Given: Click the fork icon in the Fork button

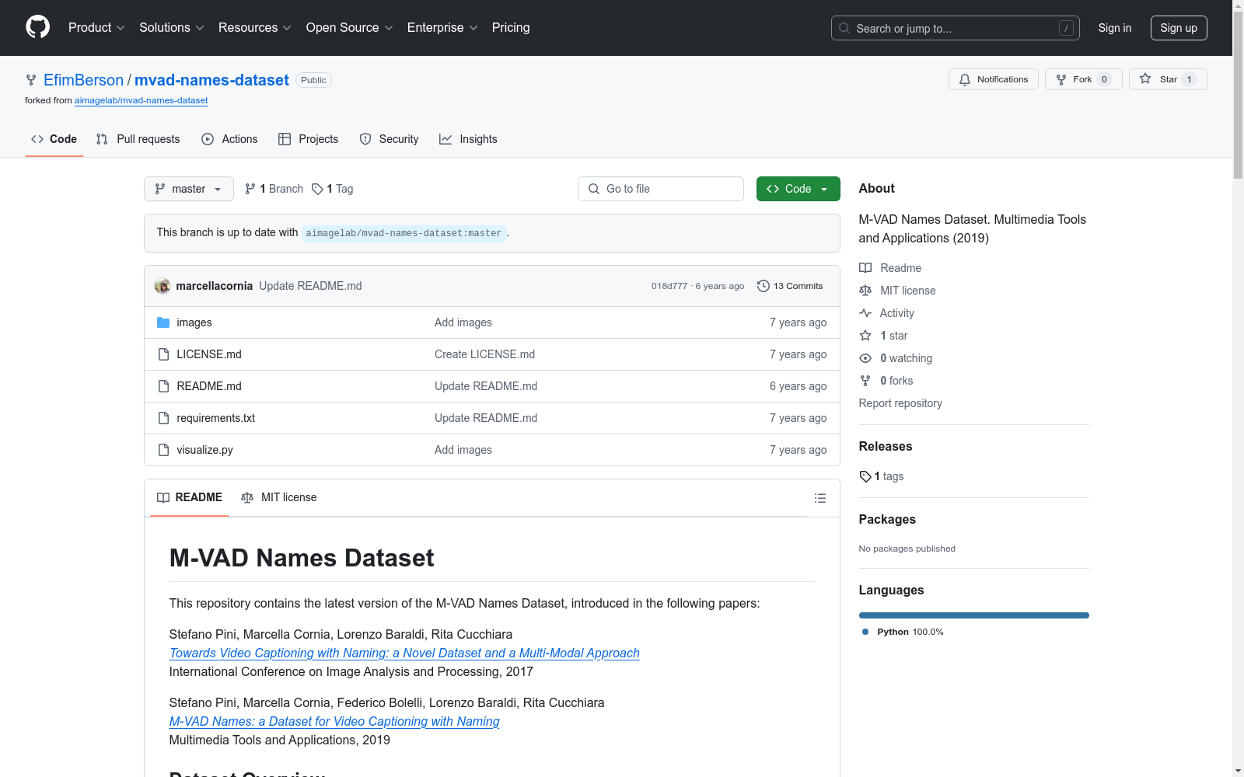Looking at the screenshot, I should click(x=1061, y=79).
